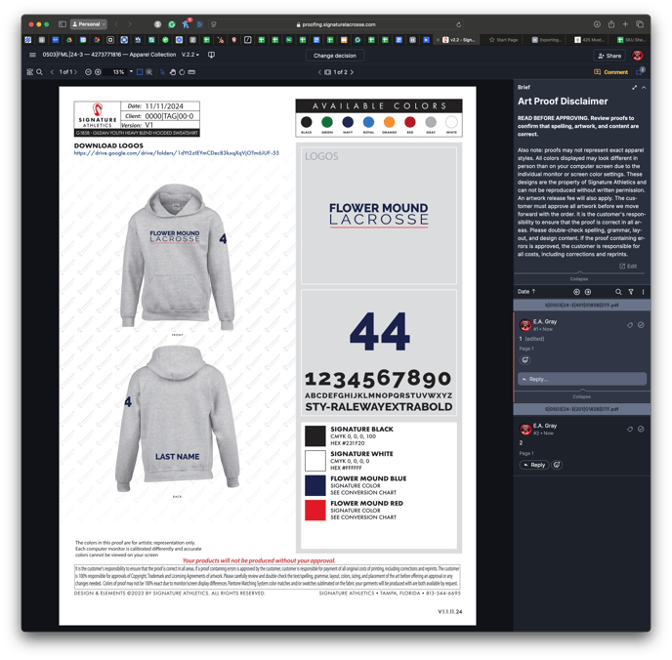Zoom in using the plus icon
This screenshot has width=672, height=660.
(98, 72)
